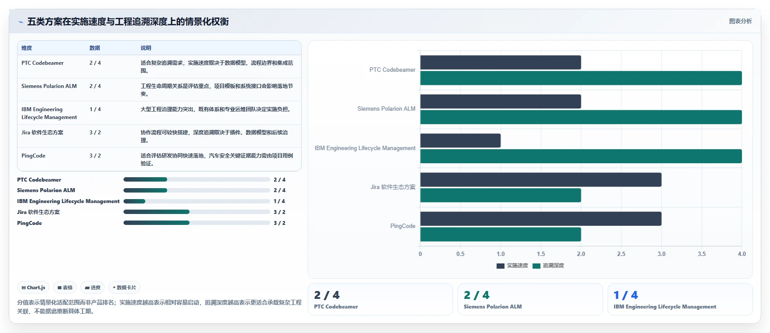The width and height of the screenshot is (770, 333).
Task: Click the footnote beginning 分值表示情景化适配范围
Action: coord(159,307)
